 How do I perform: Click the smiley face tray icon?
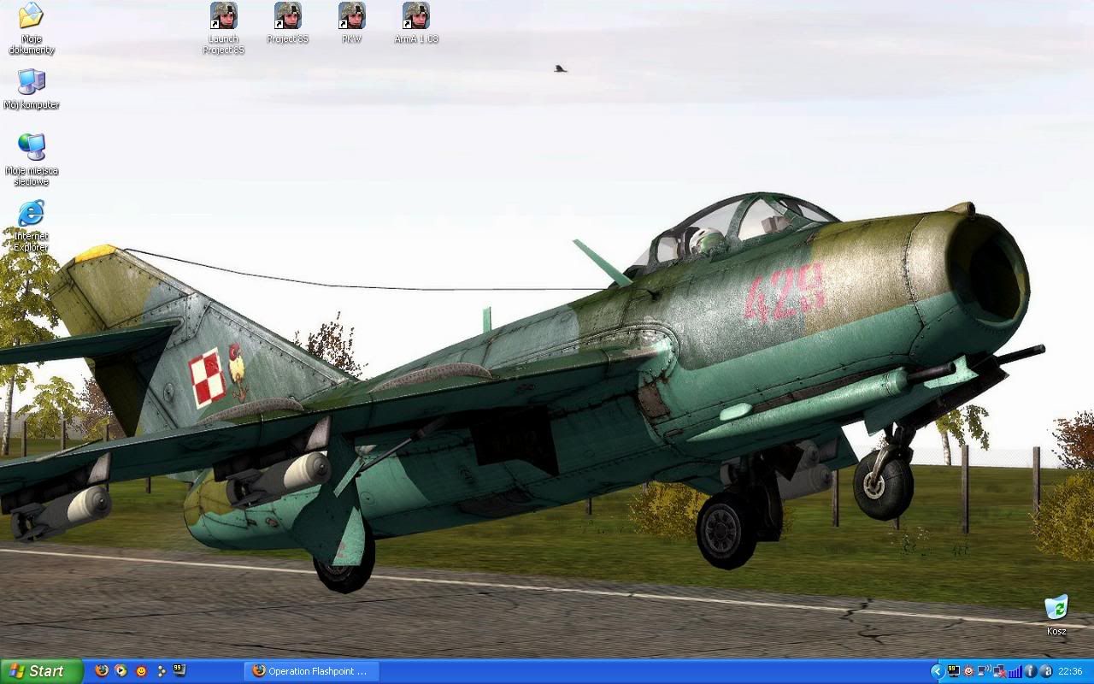click(x=968, y=671)
